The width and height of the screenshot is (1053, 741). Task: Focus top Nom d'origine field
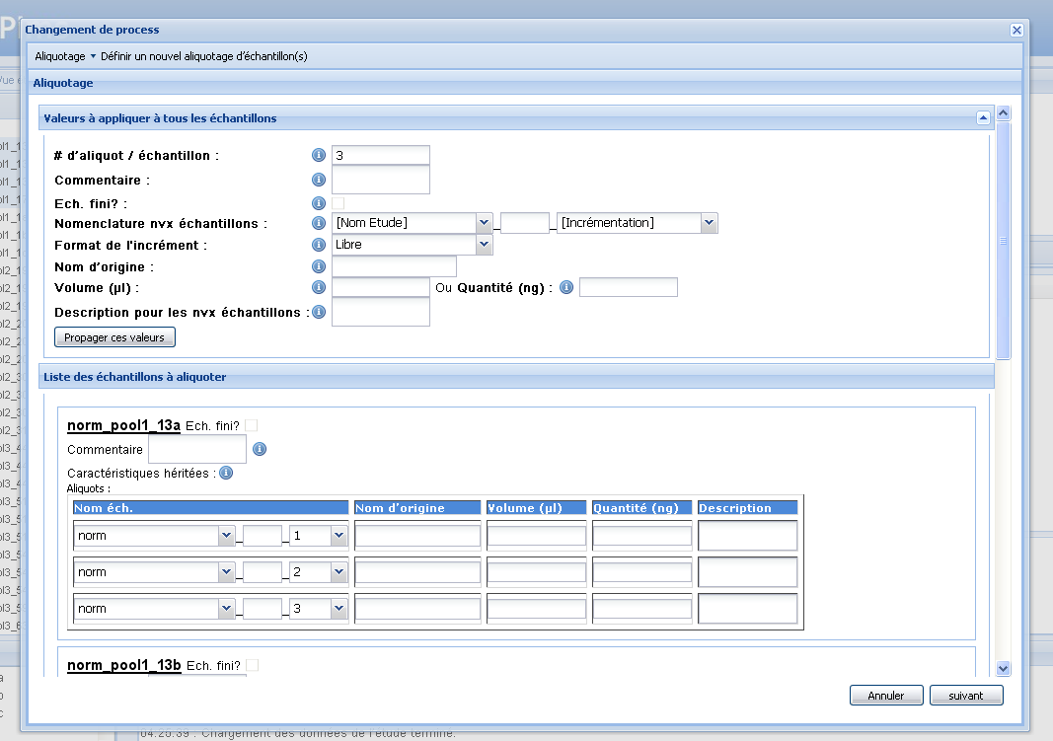click(x=394, y=266)
